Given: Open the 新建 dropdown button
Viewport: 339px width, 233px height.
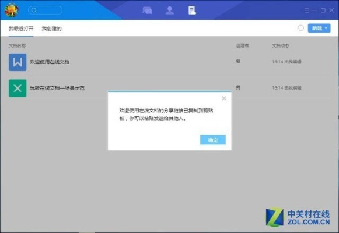Looking at the screenshot, I should (319, 29).
